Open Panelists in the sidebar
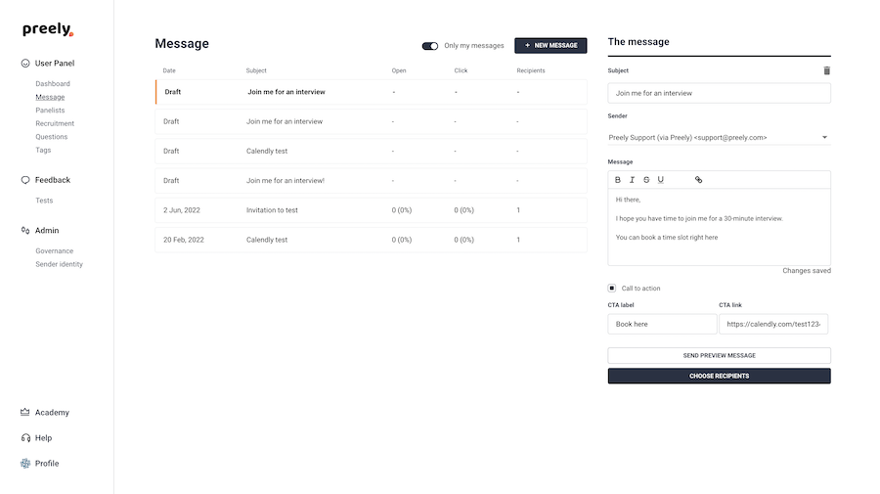 click(x=50, y=111)
